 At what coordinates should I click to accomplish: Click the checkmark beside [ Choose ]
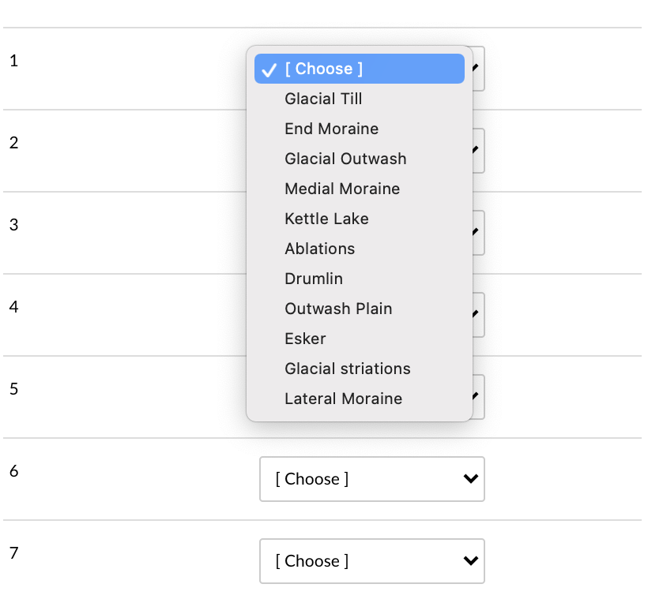[269, 69]
